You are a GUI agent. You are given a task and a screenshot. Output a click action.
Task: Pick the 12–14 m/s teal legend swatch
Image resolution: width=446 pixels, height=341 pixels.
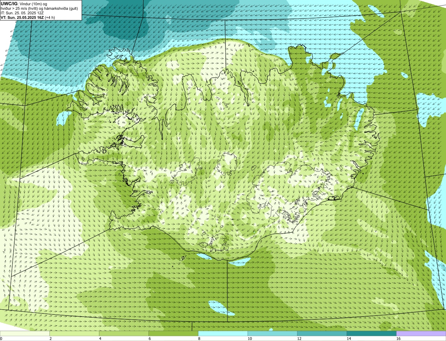[322, 333]
